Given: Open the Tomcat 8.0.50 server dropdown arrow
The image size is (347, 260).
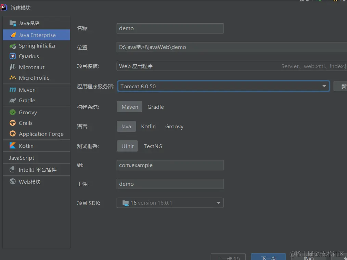Looking at the screenshot, I should pos(324,86).
